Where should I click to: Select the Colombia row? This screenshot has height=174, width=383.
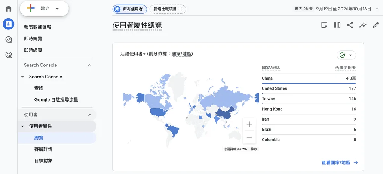[309, 140]
